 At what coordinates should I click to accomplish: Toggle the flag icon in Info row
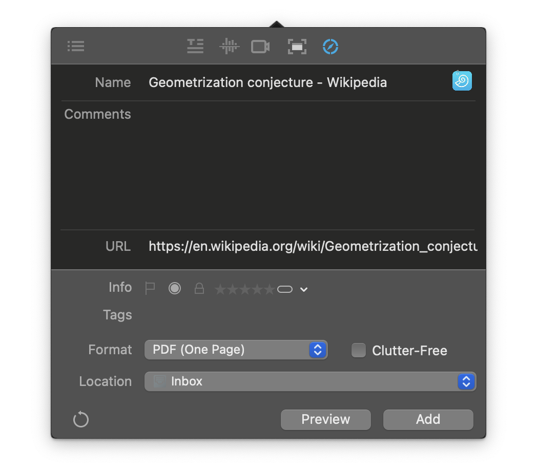[150, 289]
